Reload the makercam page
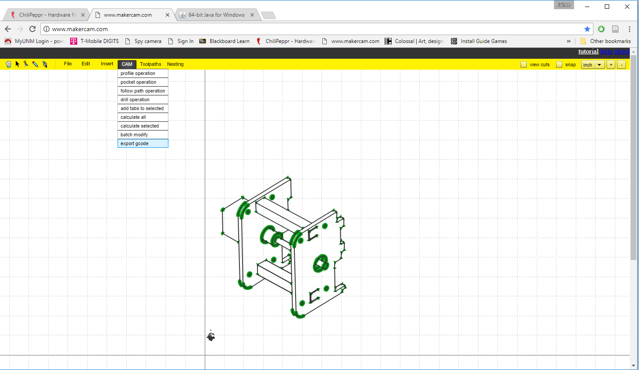Viewport: 639px width, 370px height. click(32, 29)
